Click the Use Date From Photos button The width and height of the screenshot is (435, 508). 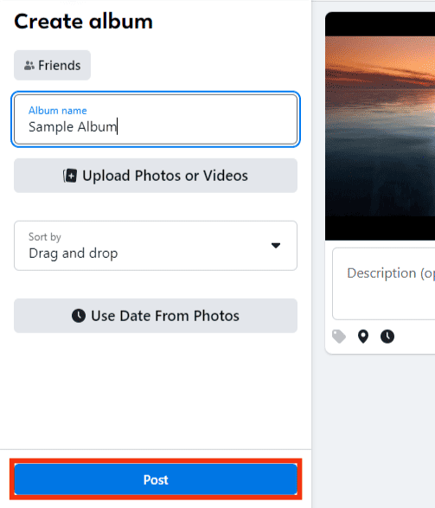tap(156, 316)
